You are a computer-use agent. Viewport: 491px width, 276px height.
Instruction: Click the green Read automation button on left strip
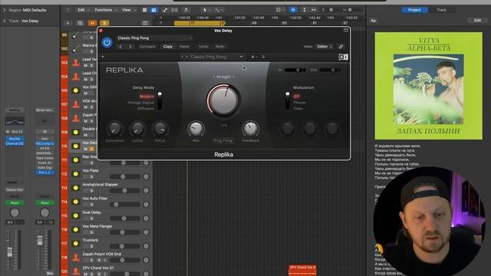pos(15,202)
